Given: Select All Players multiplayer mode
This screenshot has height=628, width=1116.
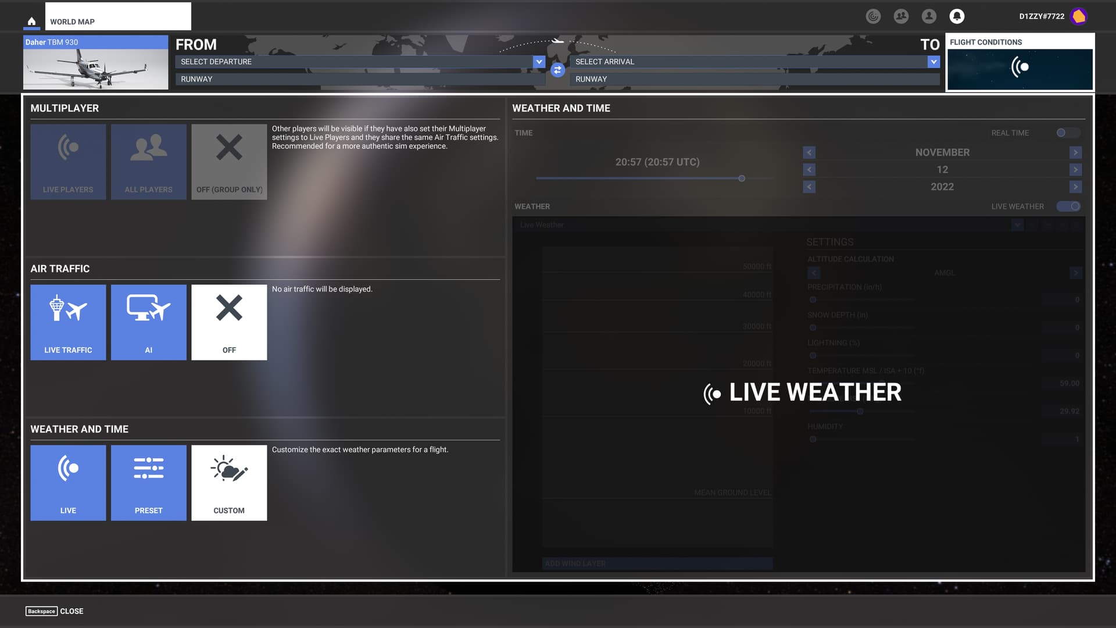Looking at the screenshot, I should point(148,162).
